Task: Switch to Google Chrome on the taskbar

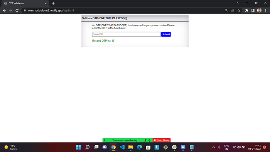Action: (113, 147)
